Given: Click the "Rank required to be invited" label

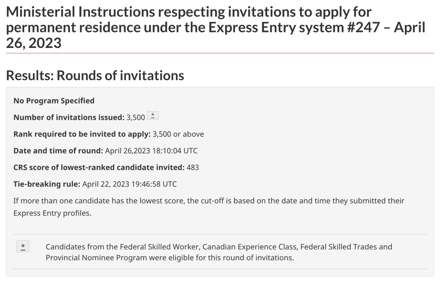Looking at the screenshot, I should pyautogui.click(x=82, y=134).
